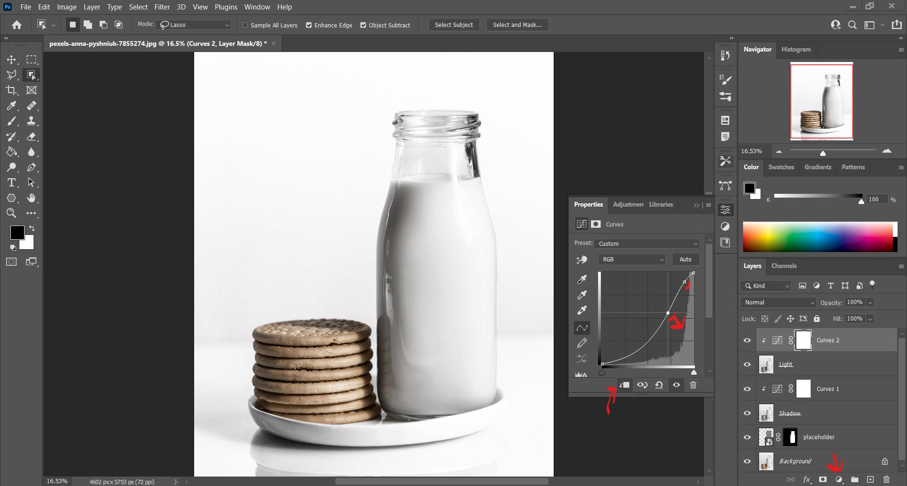The height and width of the screenshot is (486, 907).
Task: Click the foreground color swatch in toolbox
Action: tap(17, 232)
